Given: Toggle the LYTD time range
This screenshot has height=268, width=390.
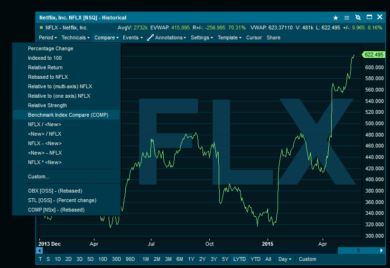Looking at the screenshot, I should [240, 259].
